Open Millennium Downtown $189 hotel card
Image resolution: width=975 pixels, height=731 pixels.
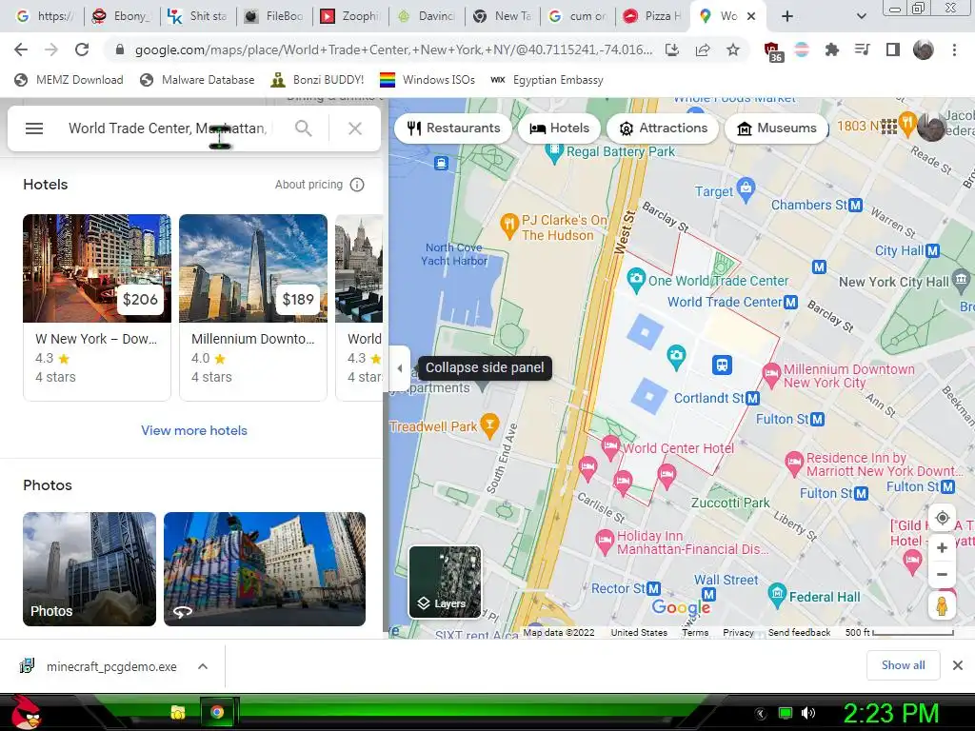(x=253, y=307)
